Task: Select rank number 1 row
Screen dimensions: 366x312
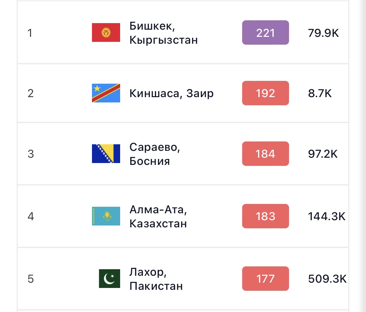Action: pyautogui.click(x=183, y=32)
